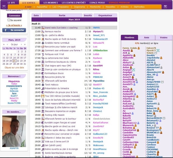This screenshot has height=158, width=173.
Task: Sort by the Organisateur column header
Action: (105, 15)
